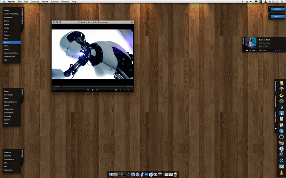This screenshot has height=178, width=286.
Task: Skip to next track in Bowtie
Action: pyautogui.click(x=253, y=50)
